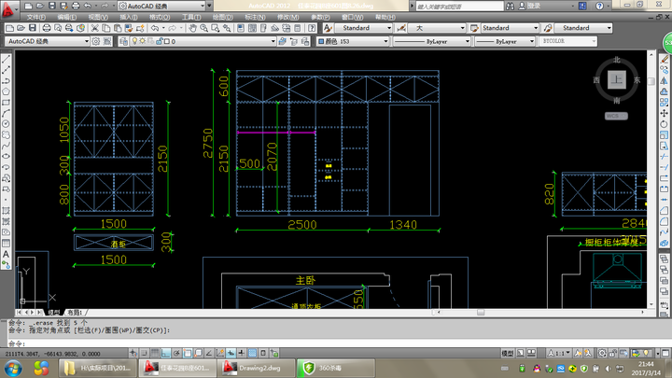
Task: Open the annotation scale 1:1 dropdown
Action: (x=559, y=353)
